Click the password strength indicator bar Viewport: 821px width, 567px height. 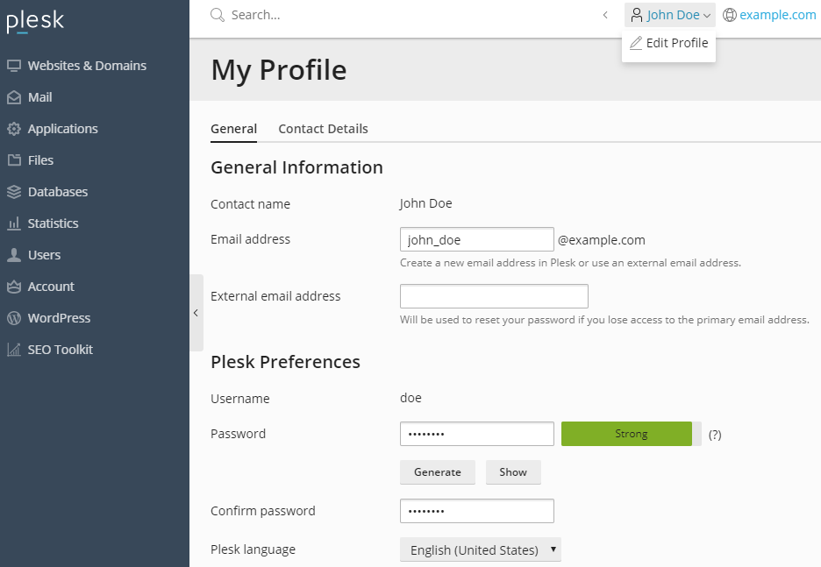pos(631,434)
